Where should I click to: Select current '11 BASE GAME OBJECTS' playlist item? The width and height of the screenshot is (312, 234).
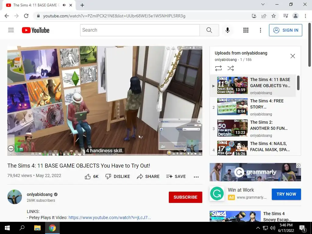tap(253, 86)
